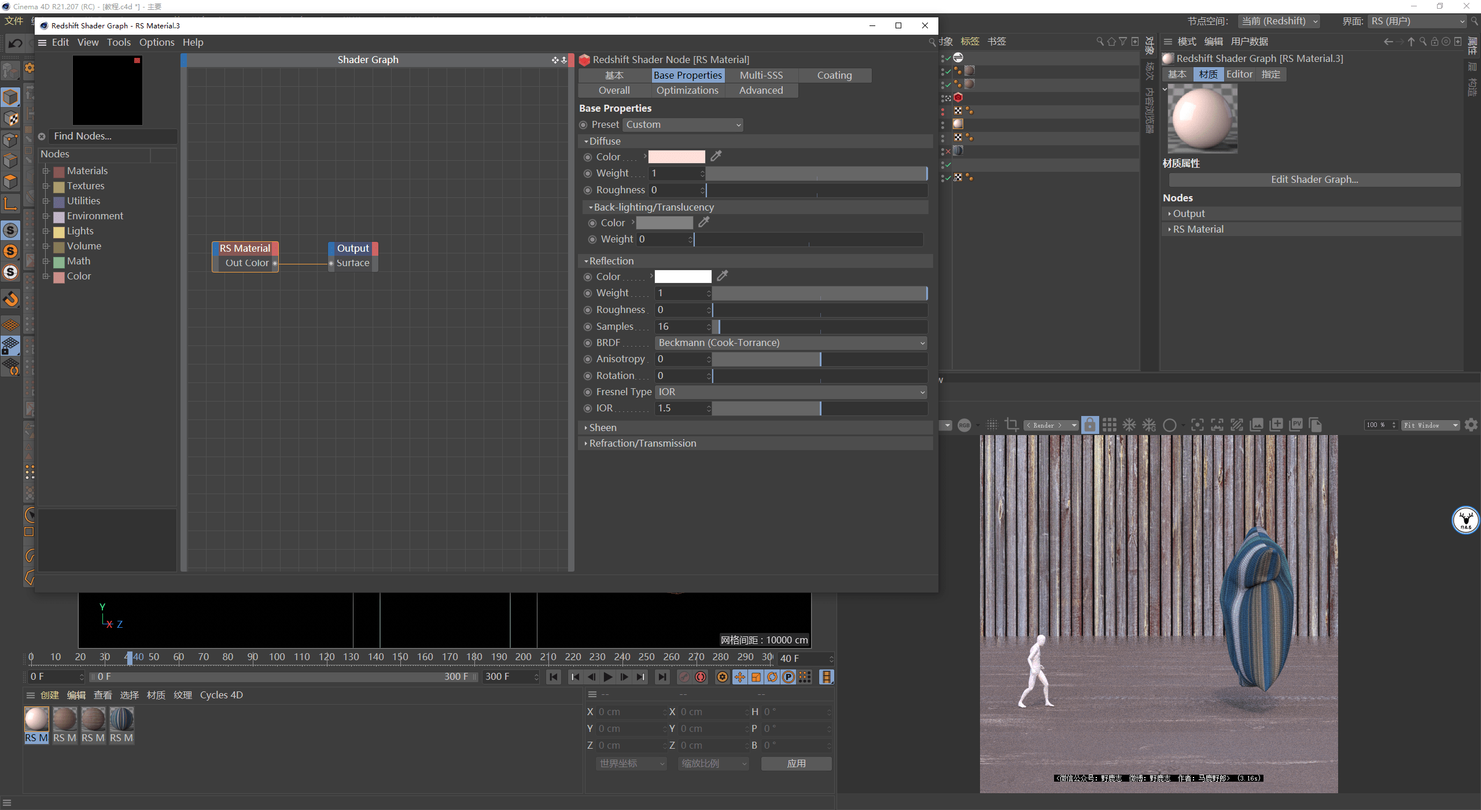Click the render view lock icon
The image size is (1481, 810).
(x=1089, y=425)
